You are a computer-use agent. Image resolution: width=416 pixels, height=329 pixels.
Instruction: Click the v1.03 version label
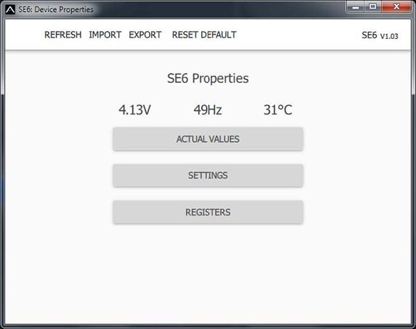(x=389, y=36)
